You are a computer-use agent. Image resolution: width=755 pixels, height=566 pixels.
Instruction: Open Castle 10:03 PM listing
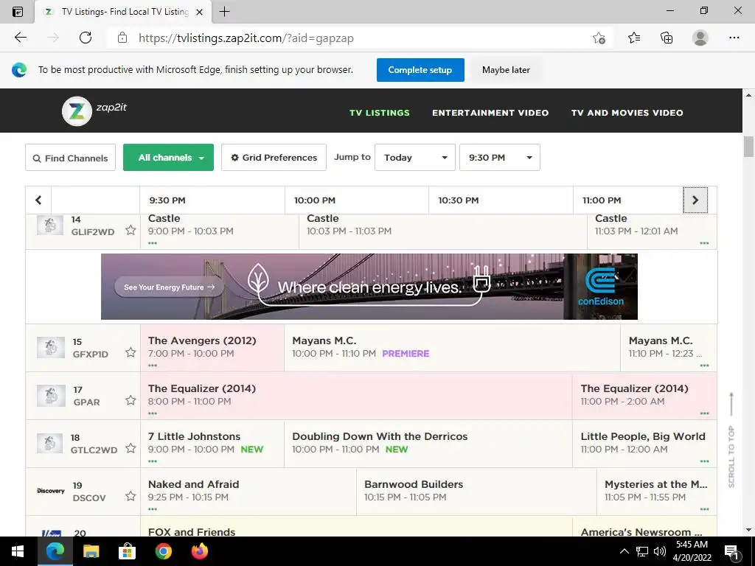pyautogui.click(x=442, y=231)
